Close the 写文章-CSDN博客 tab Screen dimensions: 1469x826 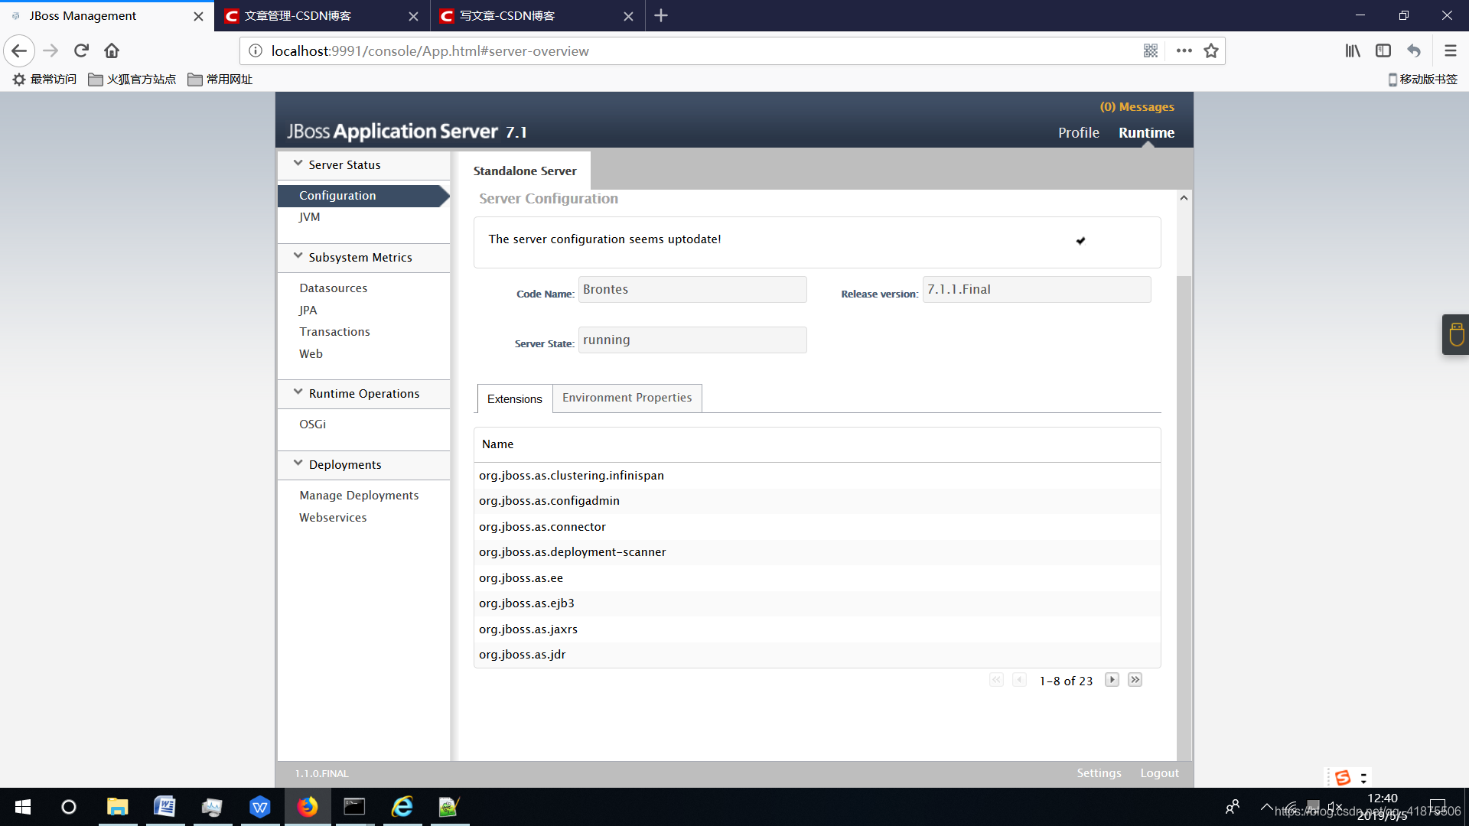628,16
